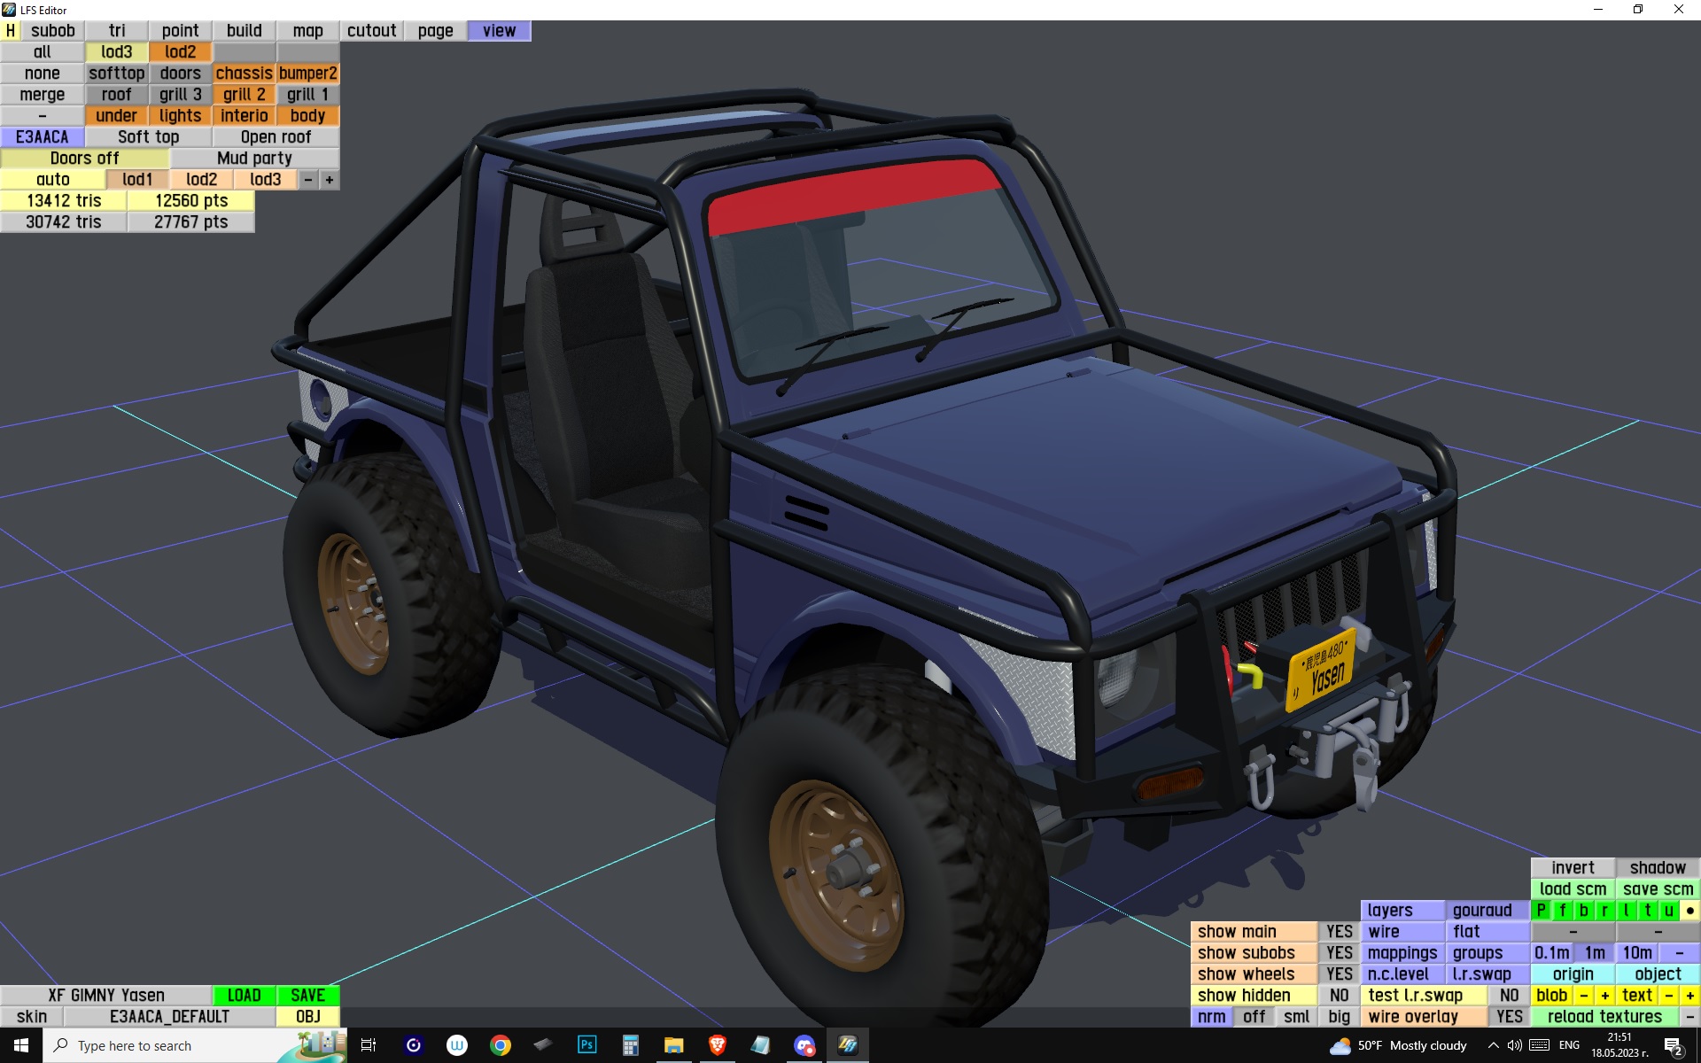Open Discord from the taskbar
Screen dimensions: 1701x1063
tap(804, 1045)
